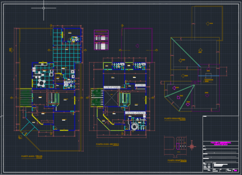The width and height of the screenshot is (242, 175).
Task: Select the double-arrow section marker at left
Action: tap(11, 50)
